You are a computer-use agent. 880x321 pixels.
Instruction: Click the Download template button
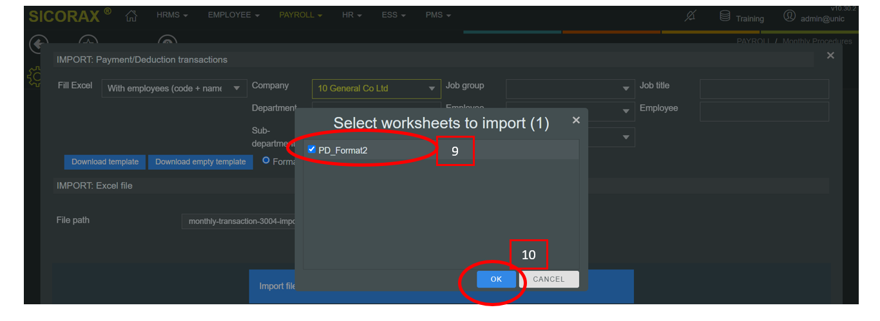(x=105, y=162)
